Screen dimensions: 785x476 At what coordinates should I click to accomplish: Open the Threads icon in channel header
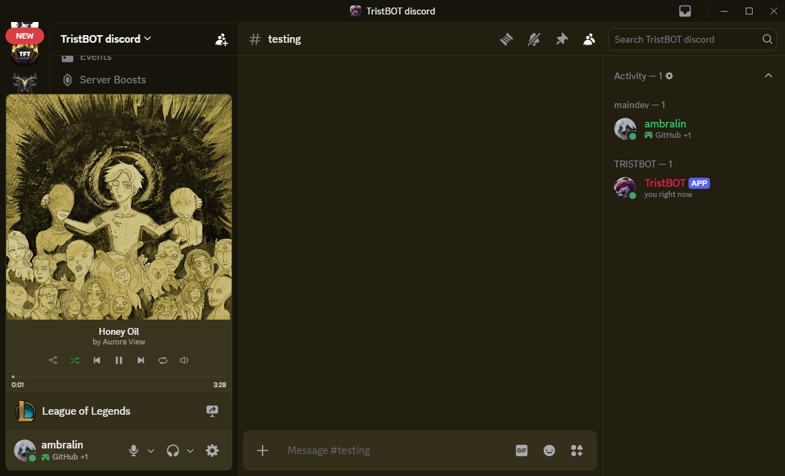[x=506, y=39]
